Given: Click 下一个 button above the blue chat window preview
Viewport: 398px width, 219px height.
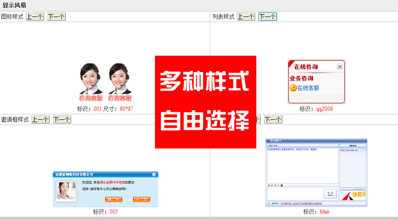Looking at the screenshot, I should coord(273,119).
